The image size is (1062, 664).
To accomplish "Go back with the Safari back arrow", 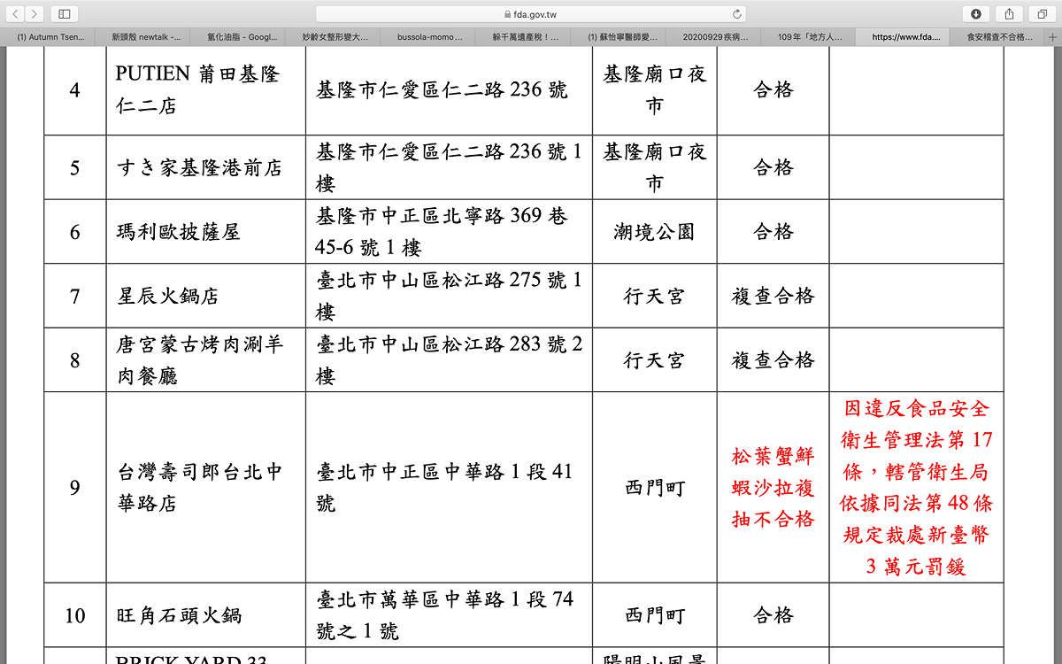I will 15,13.
